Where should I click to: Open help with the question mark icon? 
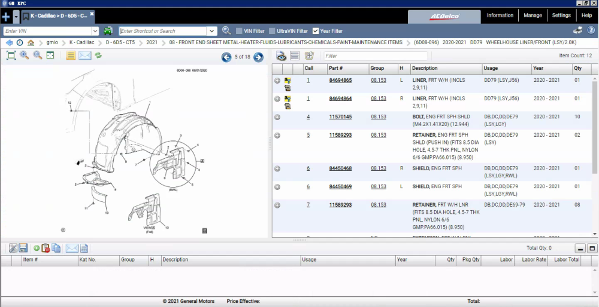[591, 30]
